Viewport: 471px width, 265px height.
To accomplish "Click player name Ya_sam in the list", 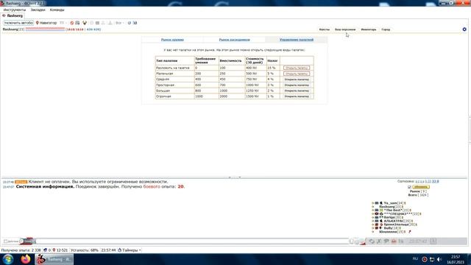I will (391, 203).
